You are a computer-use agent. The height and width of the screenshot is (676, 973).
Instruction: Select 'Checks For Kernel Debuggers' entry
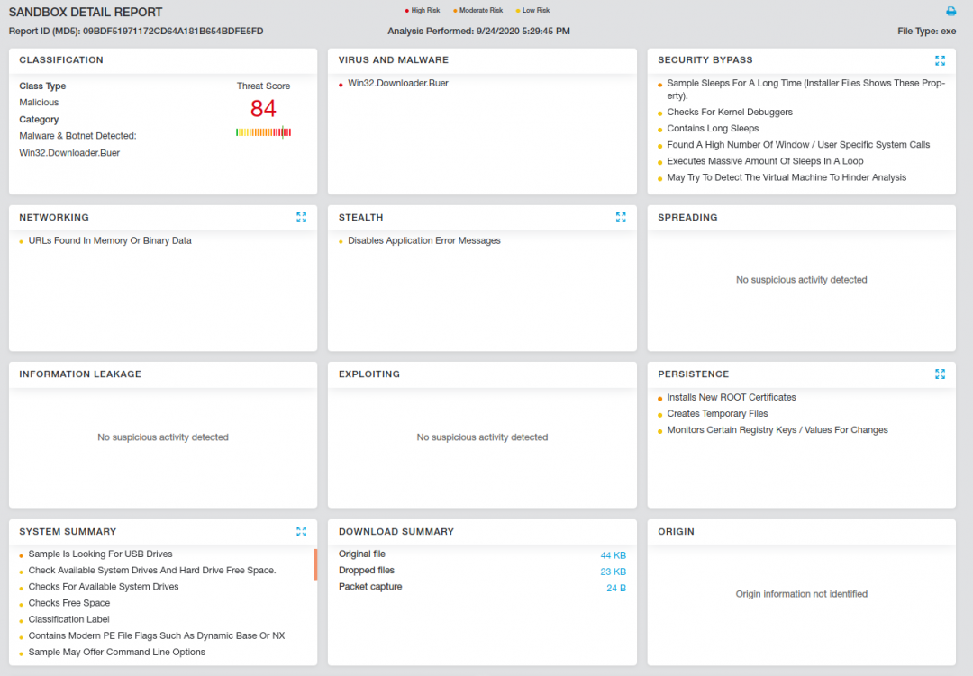[730, 113]
